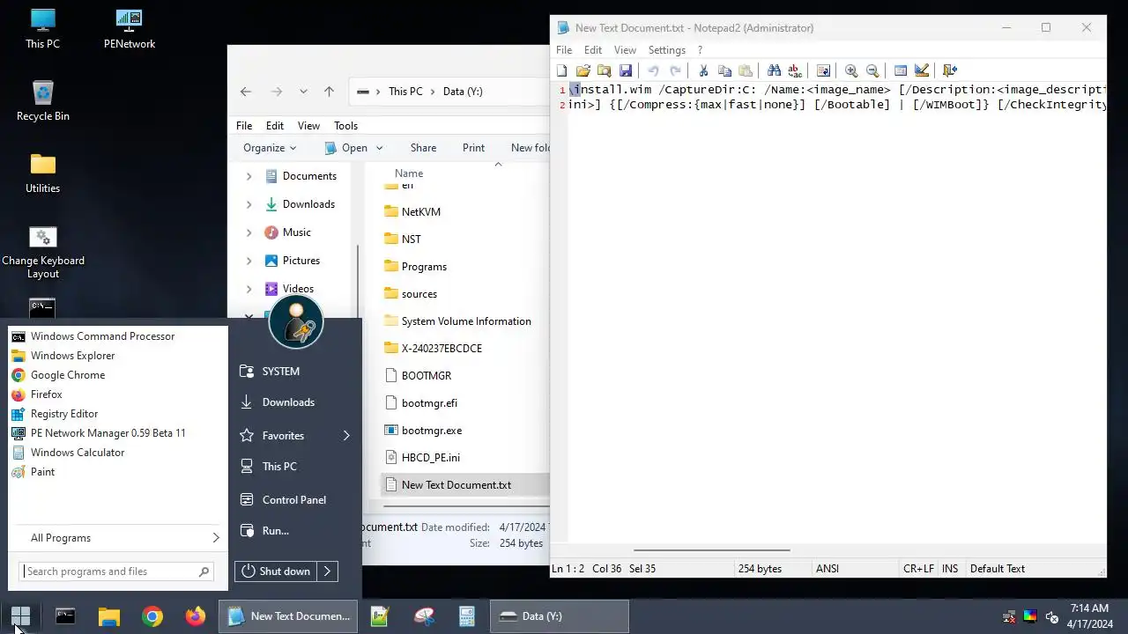Toggle word wrap icon in Notepad2 toolbar
Screen dimensions: 1128x634
(823, 70)
